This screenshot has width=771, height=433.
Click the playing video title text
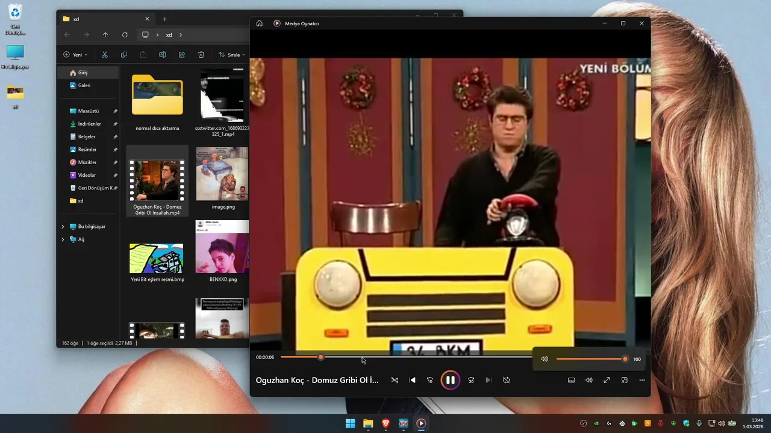click(x=317, y=380)
